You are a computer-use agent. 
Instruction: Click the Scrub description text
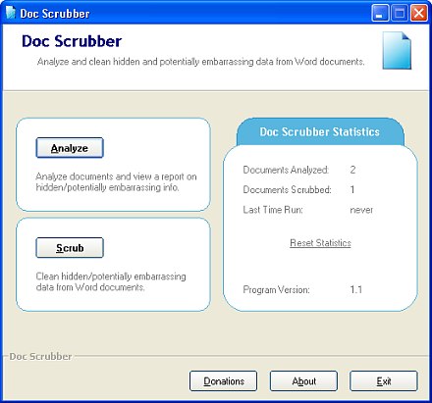point(111,281)
